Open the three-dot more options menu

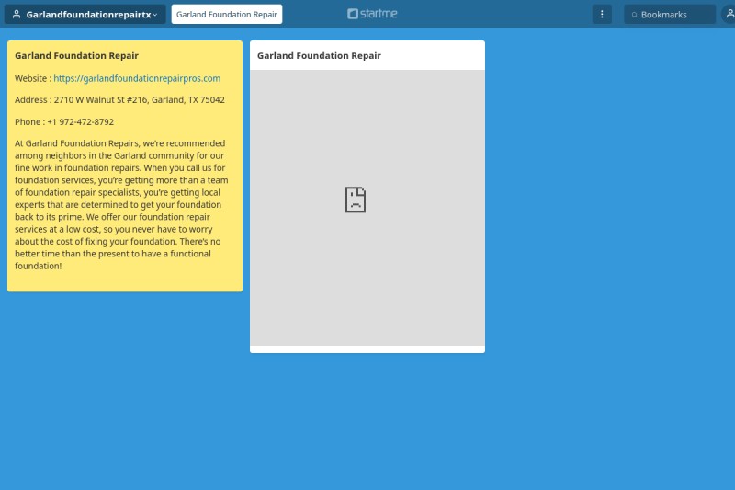[602, 15]
